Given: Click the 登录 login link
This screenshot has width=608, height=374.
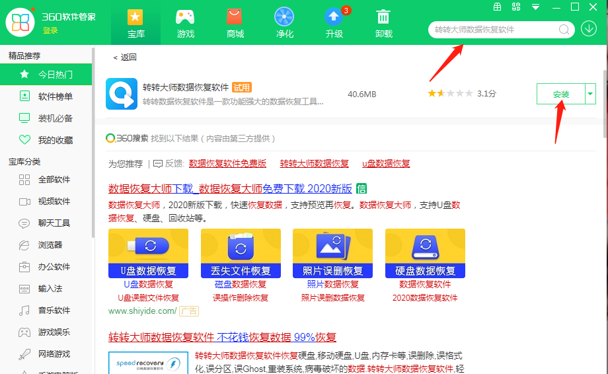Looking at the screenshot, I should click(50, 30).
